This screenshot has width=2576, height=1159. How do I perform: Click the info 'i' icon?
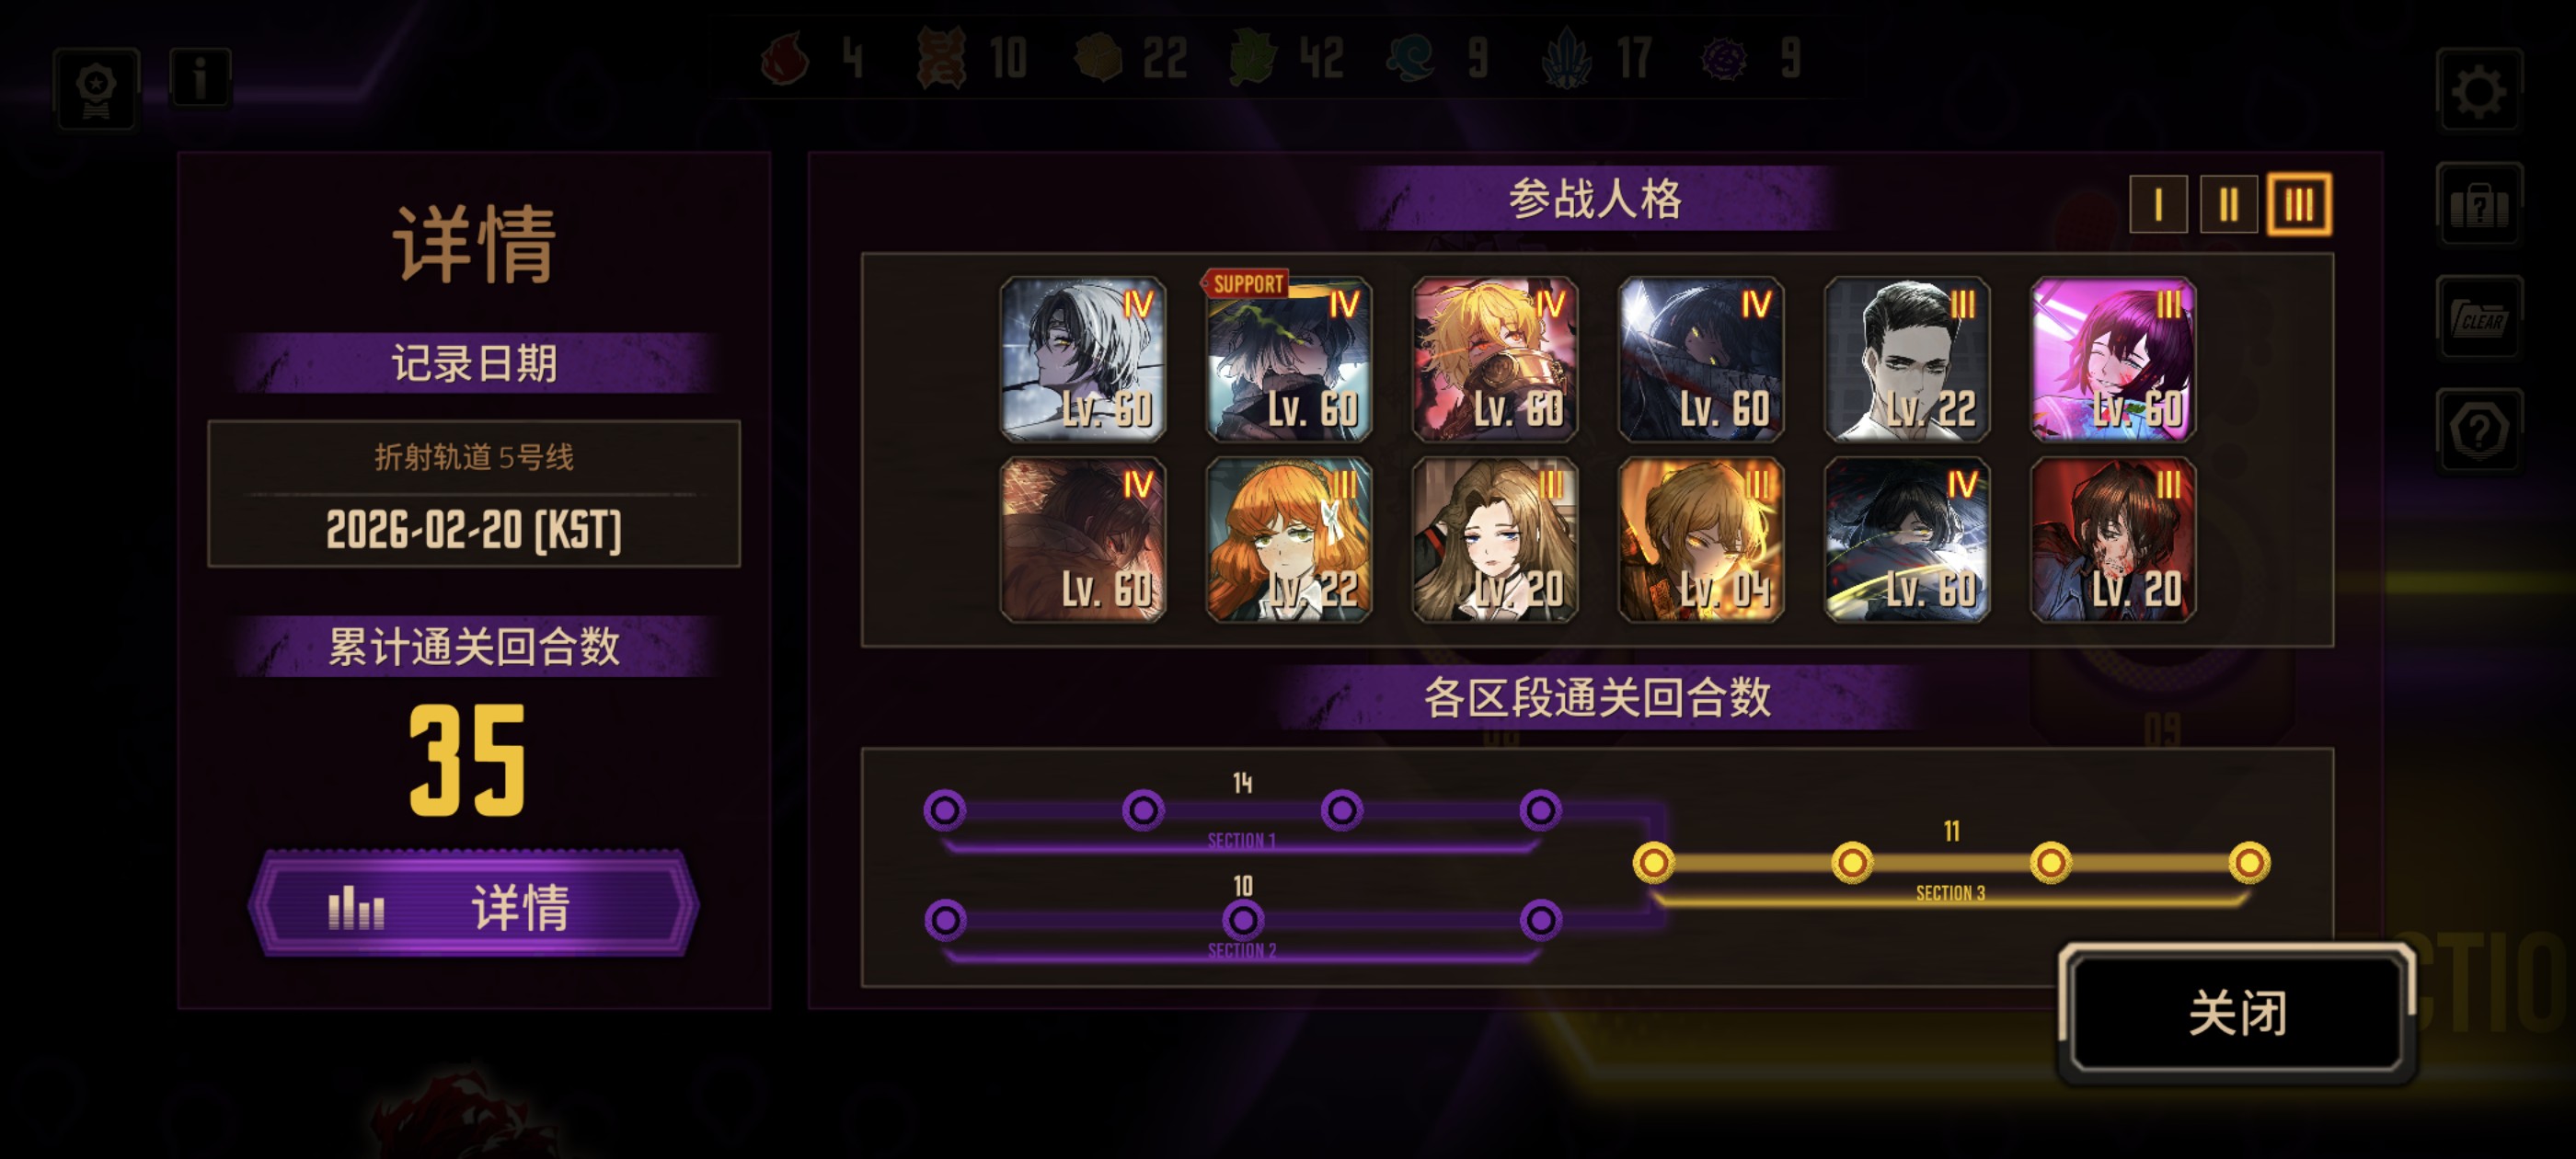tap(200, 77)
